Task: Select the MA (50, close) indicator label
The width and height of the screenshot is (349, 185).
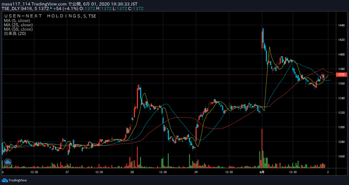Action: coord(18,29)
